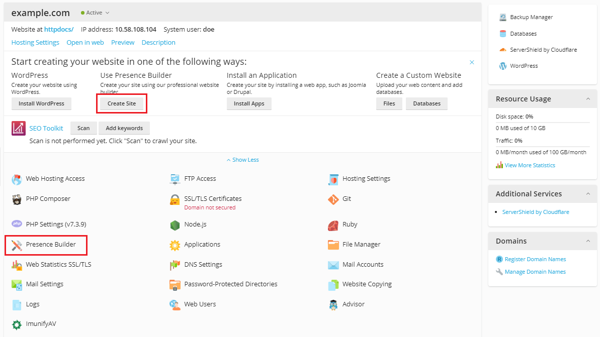The image size is (600, 337).
Task: Click the Description link
Action: tap(158, 42)
